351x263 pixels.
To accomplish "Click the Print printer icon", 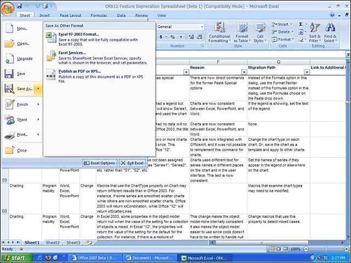I will tap(9, 135).
